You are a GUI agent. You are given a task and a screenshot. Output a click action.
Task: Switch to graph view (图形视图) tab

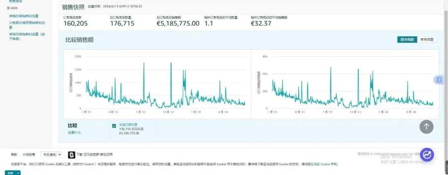coord(407,40)
